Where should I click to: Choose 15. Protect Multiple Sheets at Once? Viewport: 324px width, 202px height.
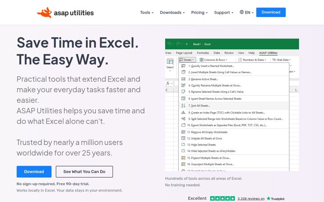click(x=234, y=158)
